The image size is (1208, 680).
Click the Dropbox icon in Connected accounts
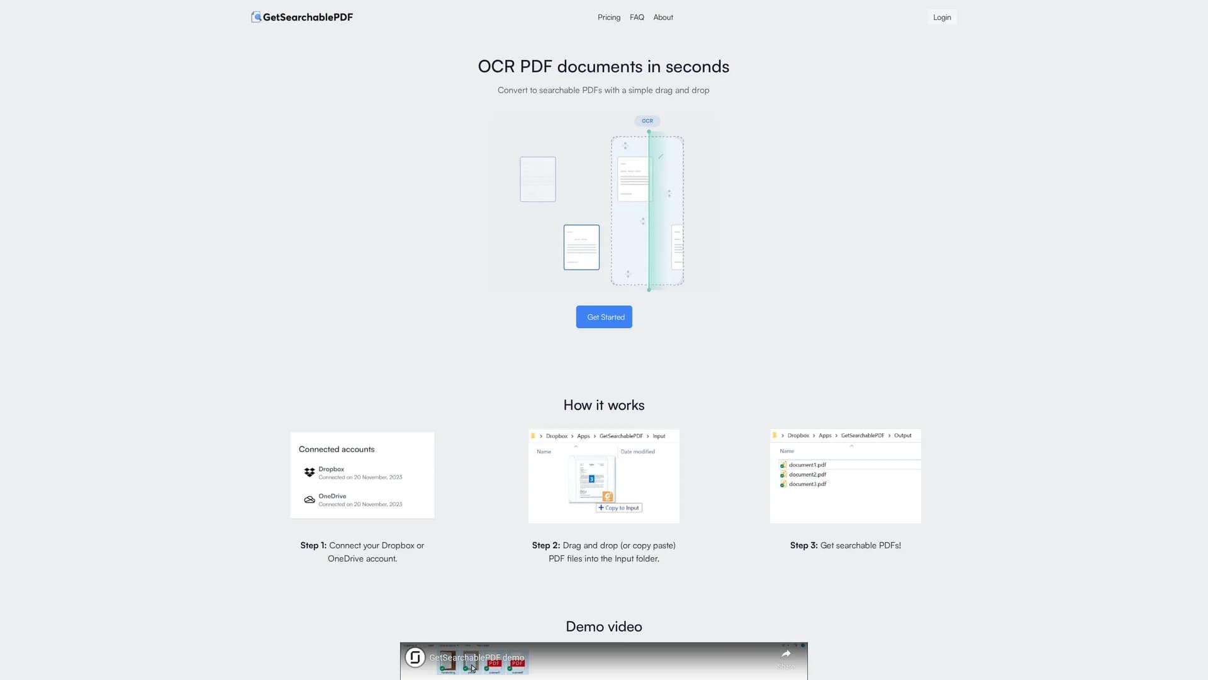tap(310, 472)
